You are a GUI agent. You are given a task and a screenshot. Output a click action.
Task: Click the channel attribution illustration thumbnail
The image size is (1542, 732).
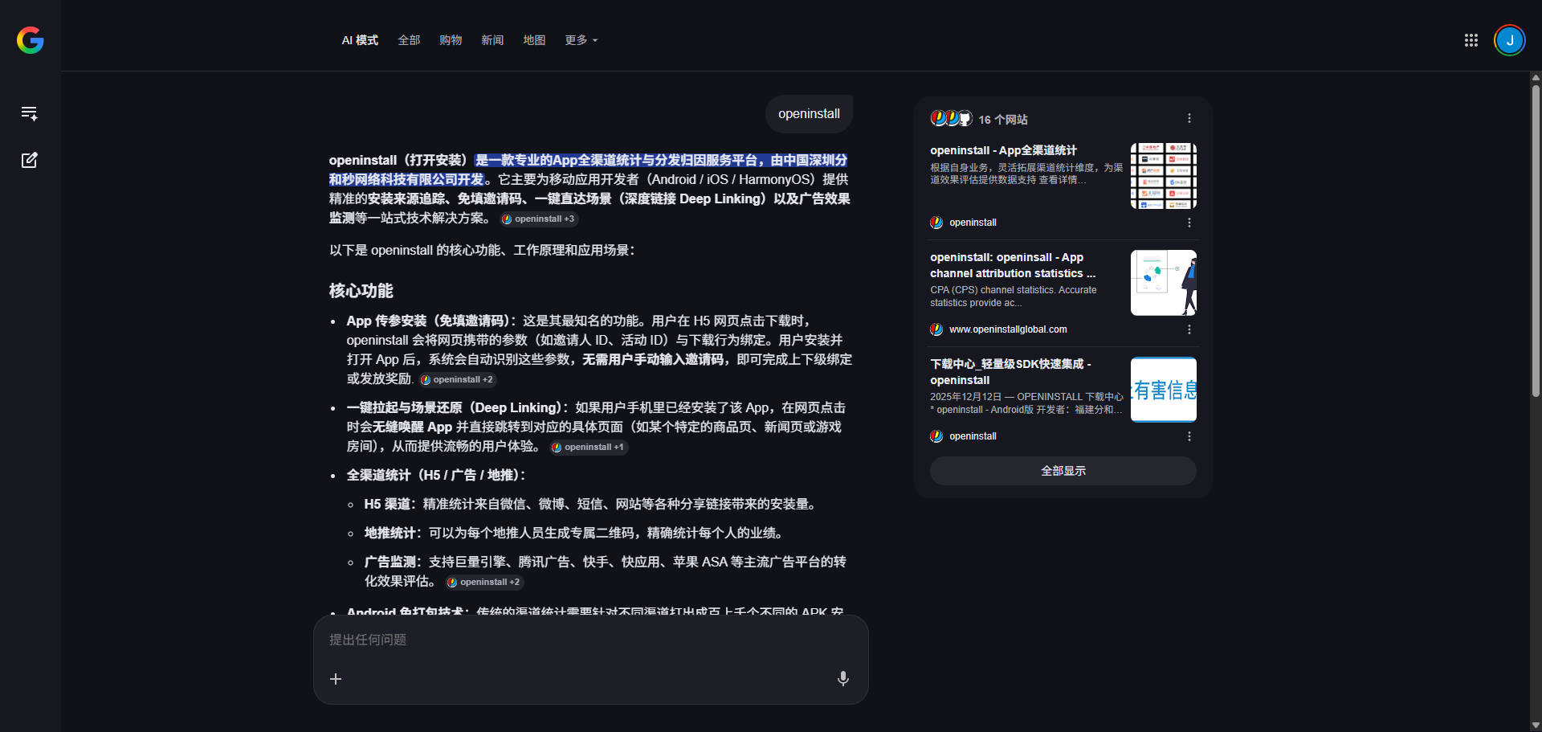[x=1164, y=283]
